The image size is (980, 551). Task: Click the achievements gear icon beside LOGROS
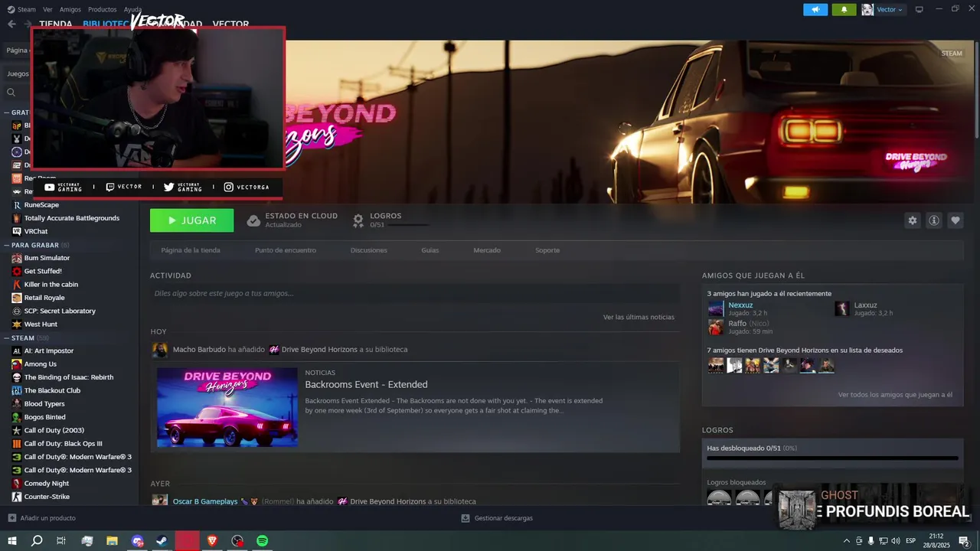(x=358, y=220)
